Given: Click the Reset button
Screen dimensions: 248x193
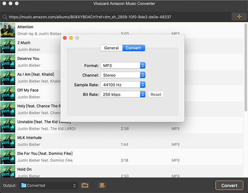Looking at the screenshot, I should point(156,95).
